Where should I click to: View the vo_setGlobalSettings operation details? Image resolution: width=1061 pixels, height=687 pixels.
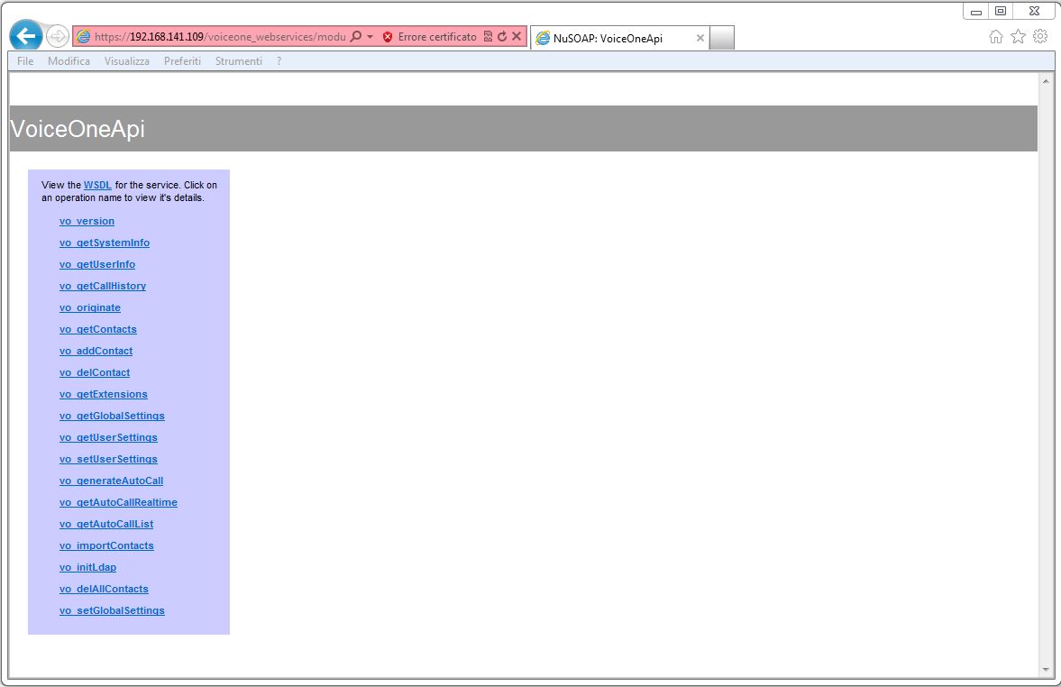pyautogui.click(x=112, y=610)
